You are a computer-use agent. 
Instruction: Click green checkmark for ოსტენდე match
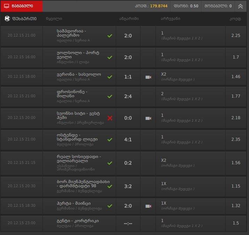(110, 139)
